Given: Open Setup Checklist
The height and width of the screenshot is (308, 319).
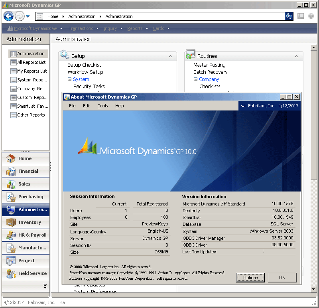Looking at the screenshot, I should click(84, 65).
